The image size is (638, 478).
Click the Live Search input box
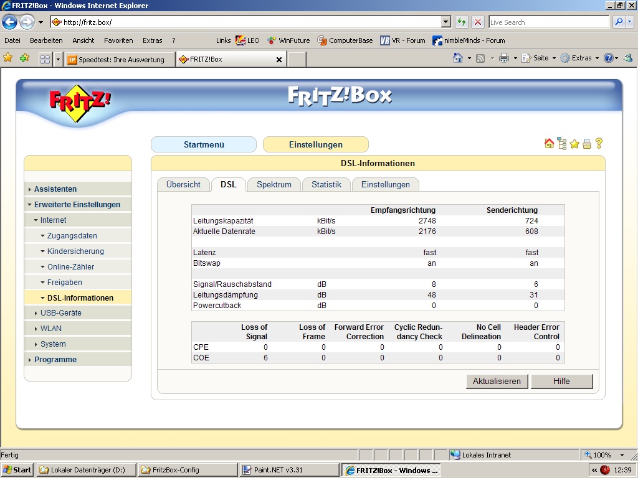pyautogui.click(x=548, y=22)
